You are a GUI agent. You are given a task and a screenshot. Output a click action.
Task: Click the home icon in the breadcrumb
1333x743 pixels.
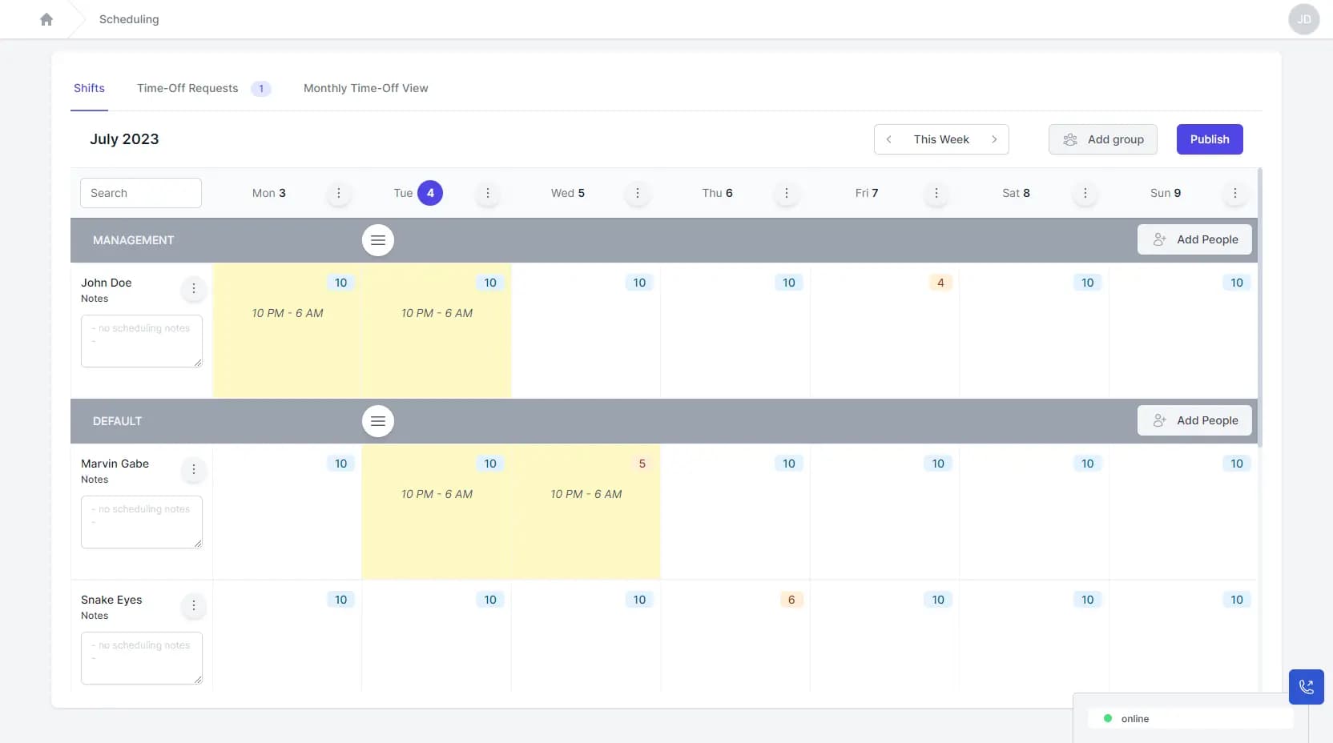pos(46,19)
